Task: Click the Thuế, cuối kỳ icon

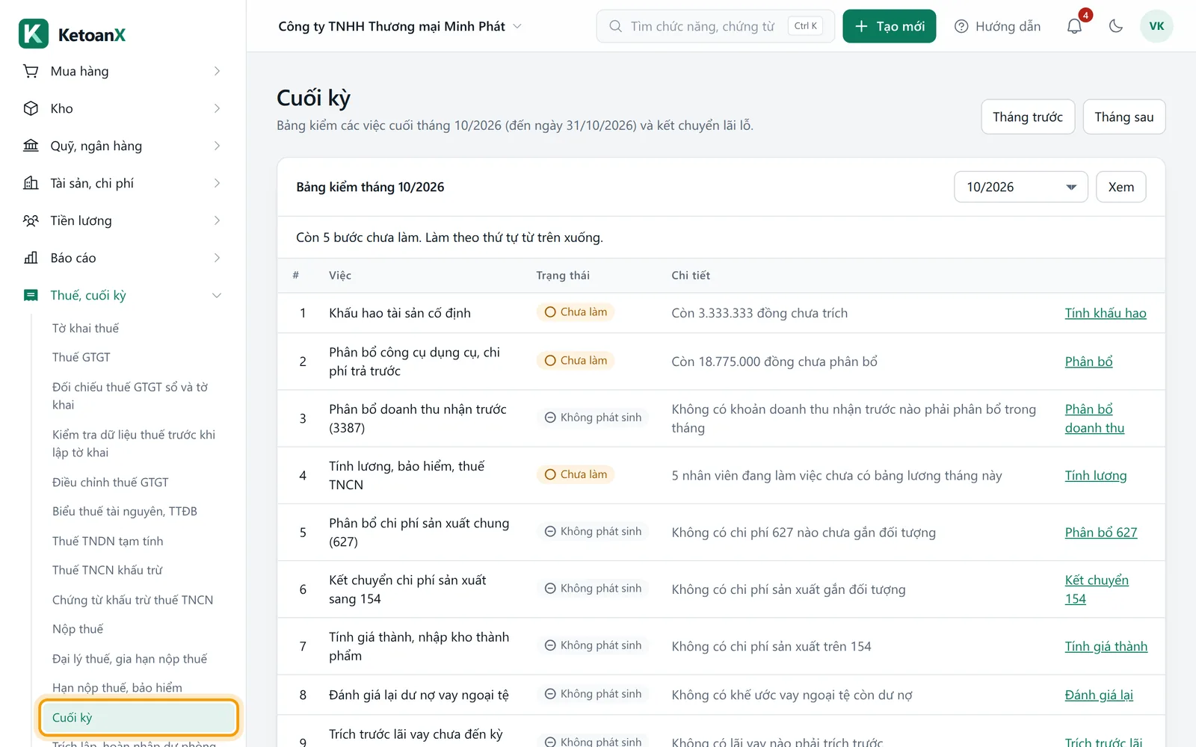Action: [x=31, y=295]
